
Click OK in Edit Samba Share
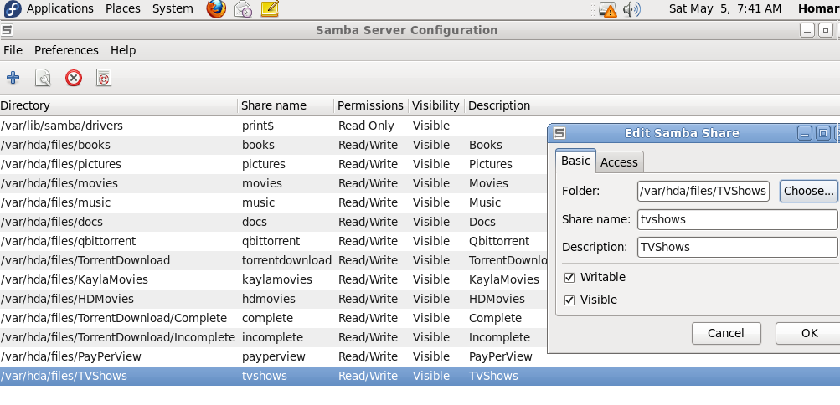pos(809,333)
